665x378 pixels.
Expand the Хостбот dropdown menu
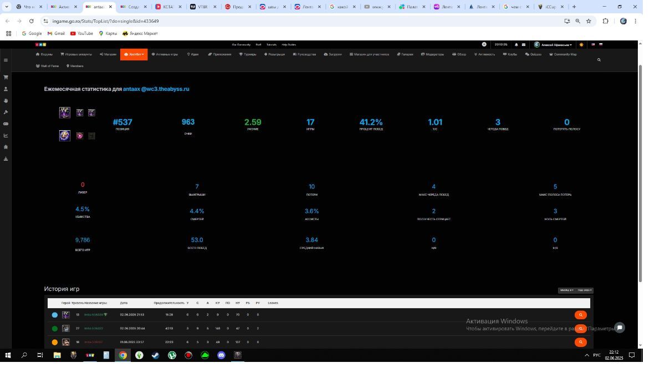click(x=134, y=54)
